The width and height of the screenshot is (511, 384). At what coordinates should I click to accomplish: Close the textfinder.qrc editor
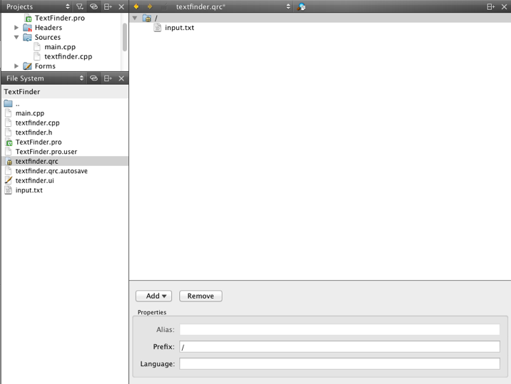pyautogui.click(x=504, y=6)
